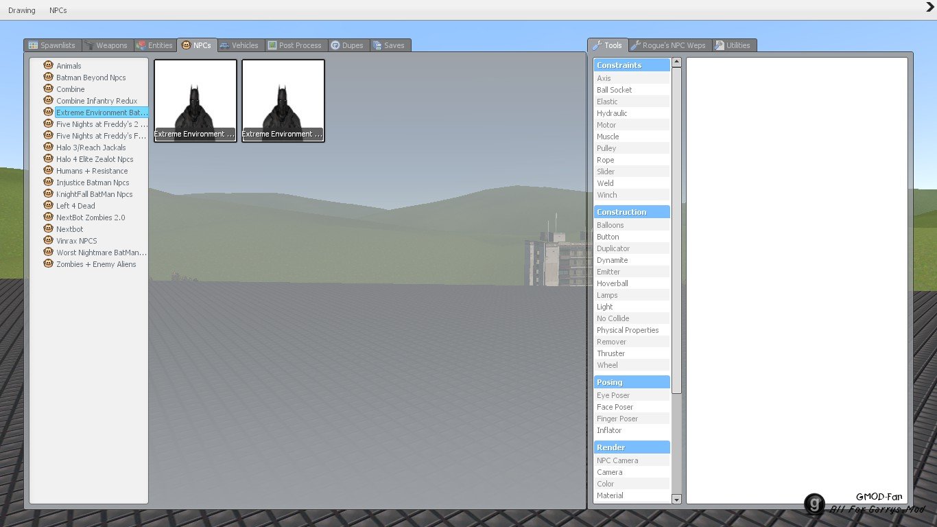The height and width of the screenshot is (527, 937).
Task: Click the tool list scroll down arrow
Action: coord(676,500)
